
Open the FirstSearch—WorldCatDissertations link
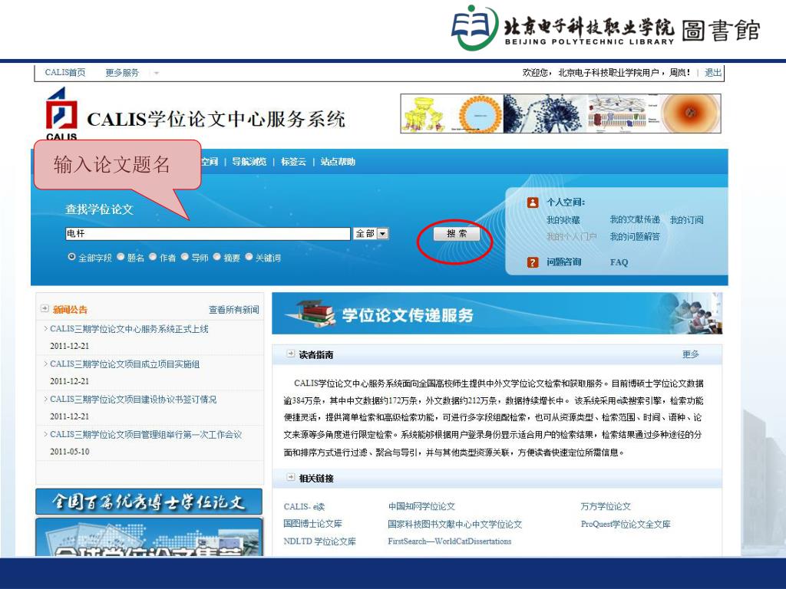pyautogui.click(x=450, y=541)
